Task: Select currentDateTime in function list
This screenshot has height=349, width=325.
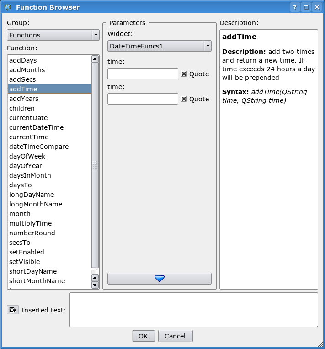Action: pyautogui.click(x=49, y=127)
